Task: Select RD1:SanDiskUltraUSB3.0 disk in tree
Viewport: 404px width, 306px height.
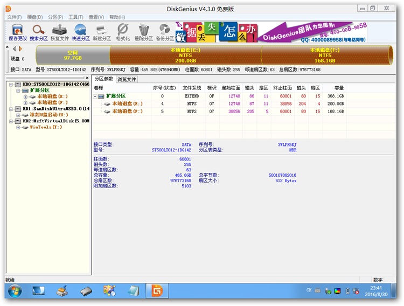Action: pyautogui.click(x=56, y=109)
